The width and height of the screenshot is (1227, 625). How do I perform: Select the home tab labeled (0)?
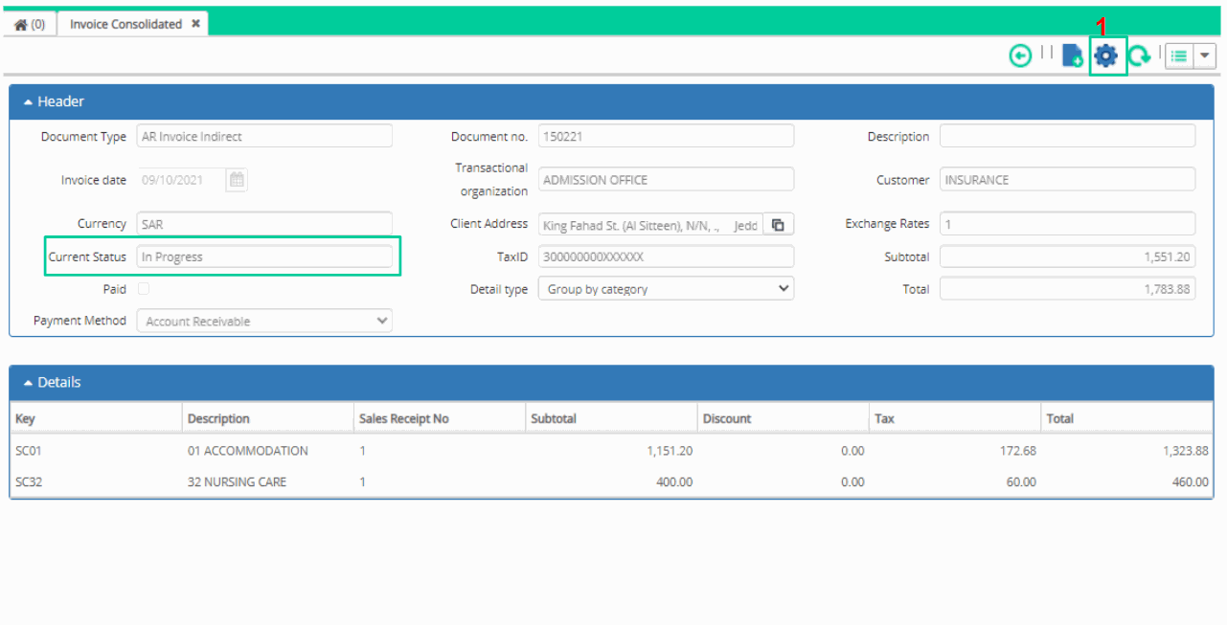(x=30, y=22)
